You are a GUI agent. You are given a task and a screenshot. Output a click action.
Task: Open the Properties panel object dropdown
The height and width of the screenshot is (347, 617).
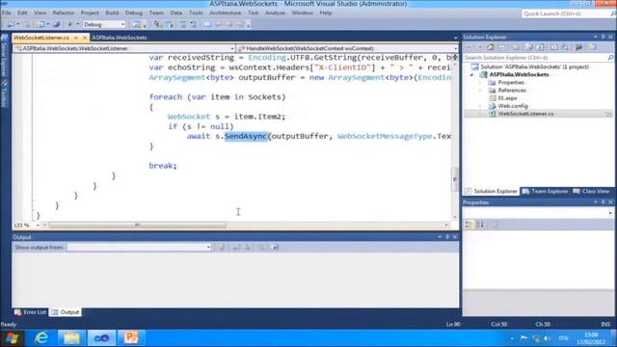coord(610,213)
